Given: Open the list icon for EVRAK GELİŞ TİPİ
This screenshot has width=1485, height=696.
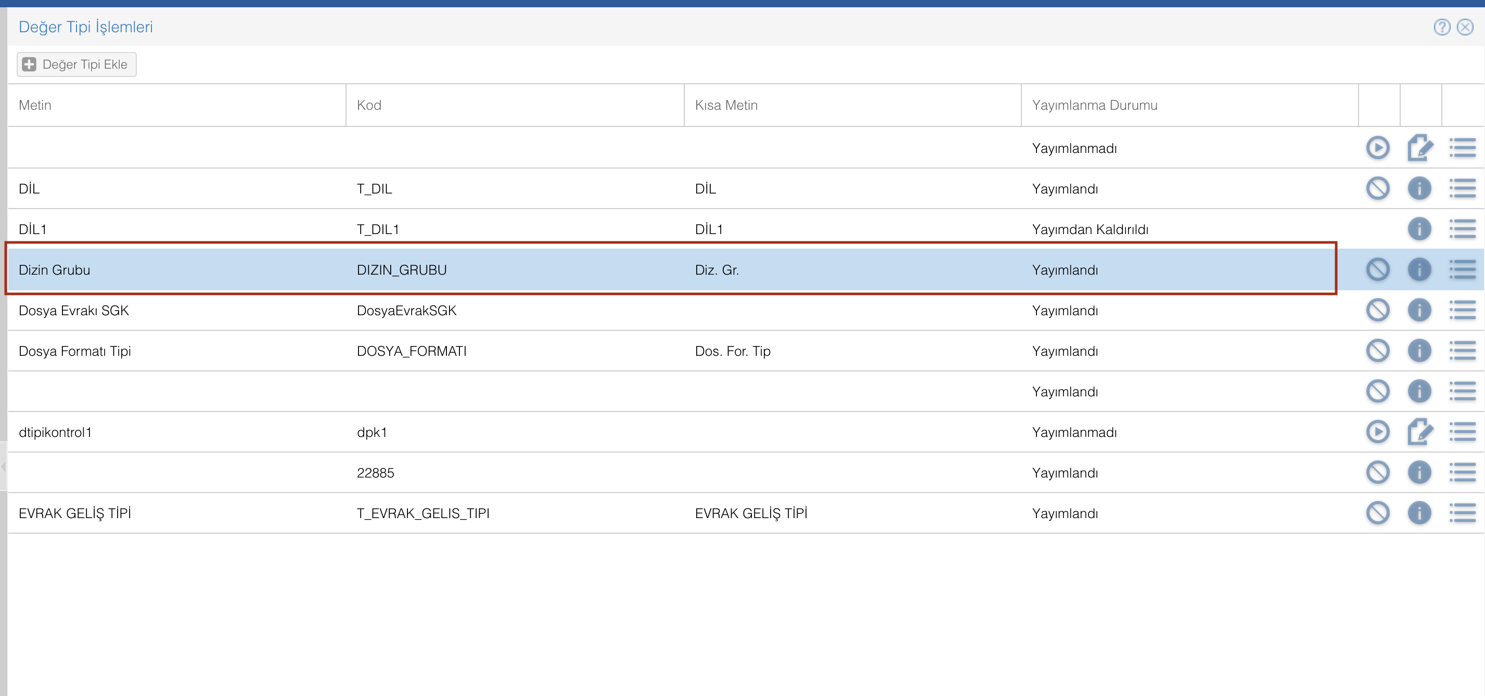Looking at the screenshot, I should pyautogui.click(x=1462, y=513).
